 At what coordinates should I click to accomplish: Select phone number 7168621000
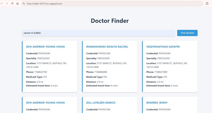[x=161, y=72]
